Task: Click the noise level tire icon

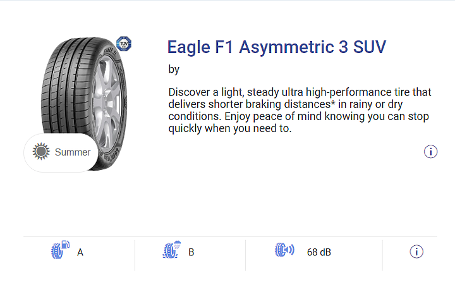Action: (284, 250)
